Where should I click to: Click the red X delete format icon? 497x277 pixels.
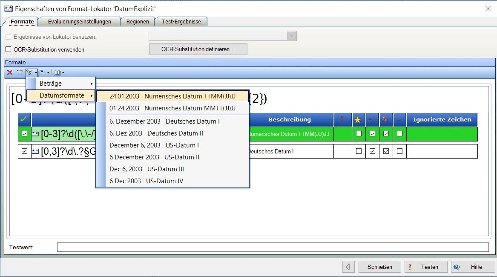(x=9, y=72)
